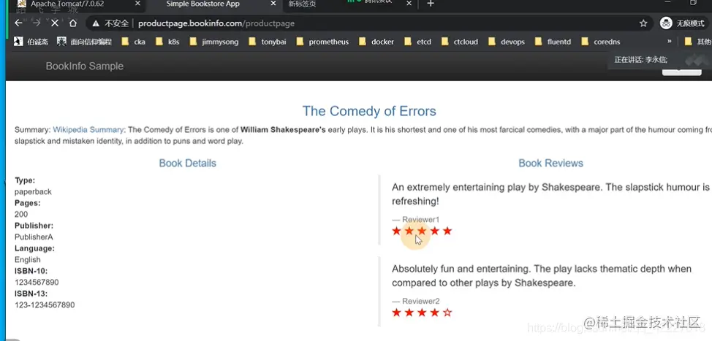Click the English language value

(x=27, y=260)
